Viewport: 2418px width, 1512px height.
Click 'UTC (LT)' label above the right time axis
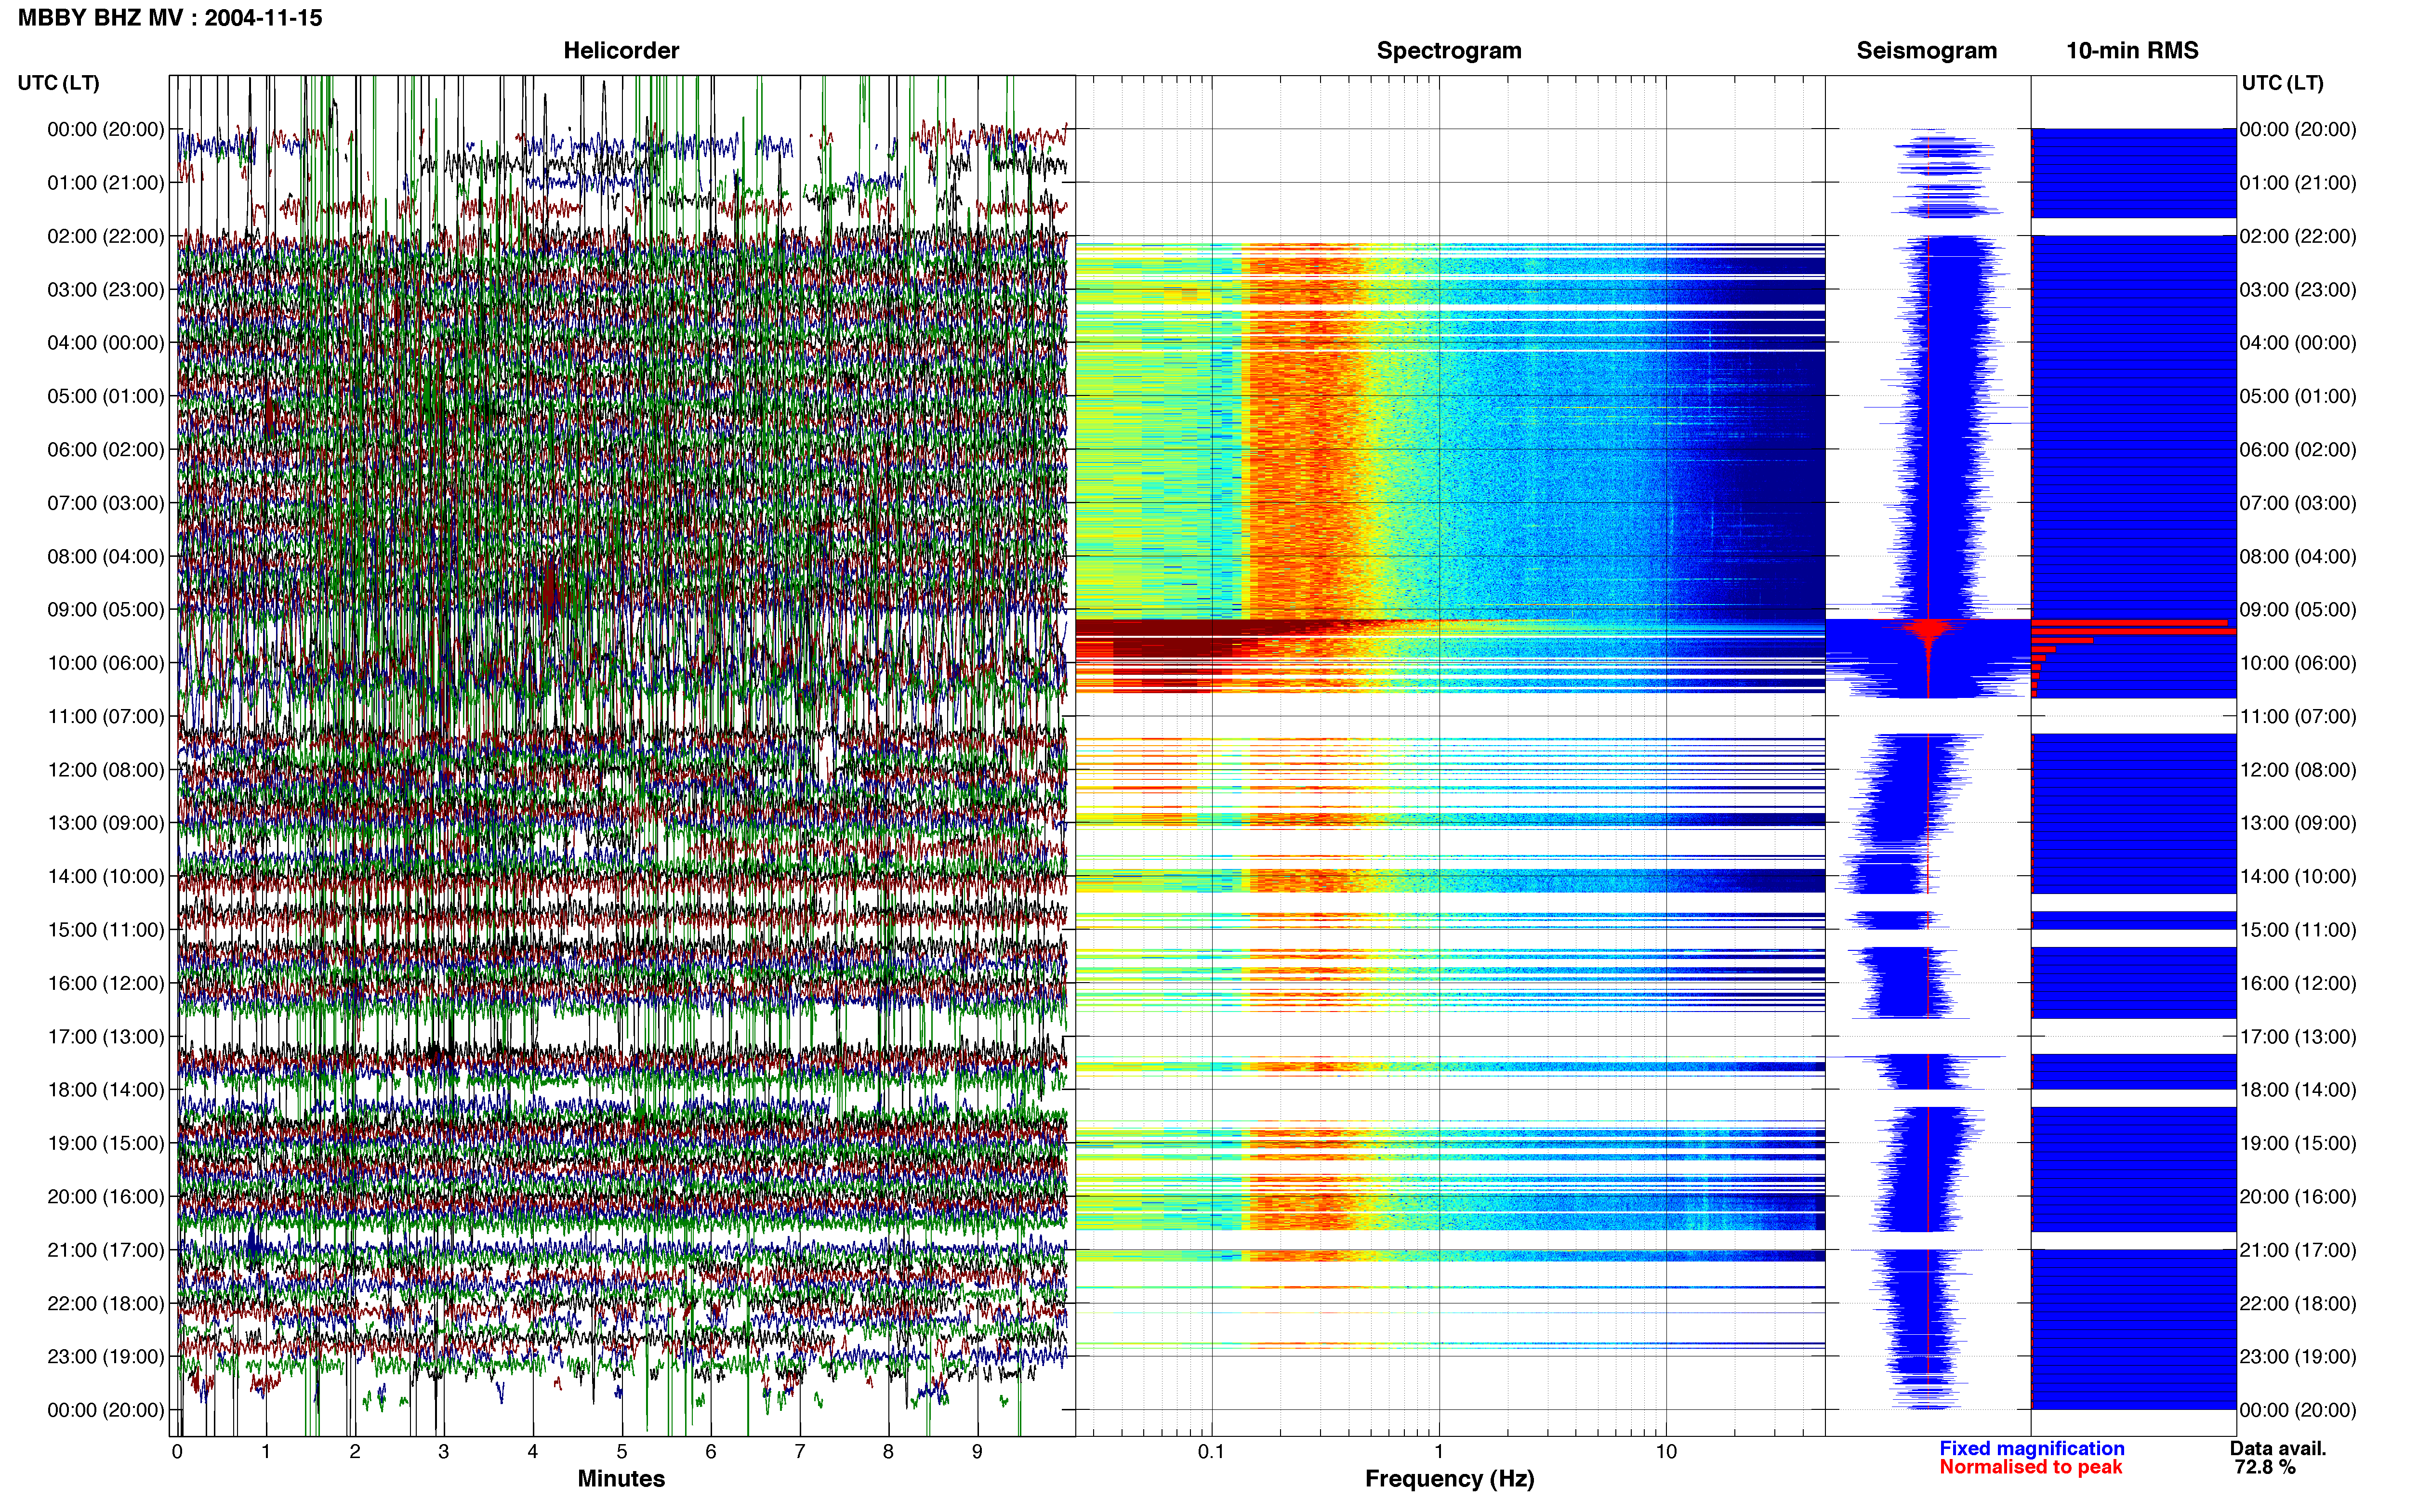pos(2283,83)
